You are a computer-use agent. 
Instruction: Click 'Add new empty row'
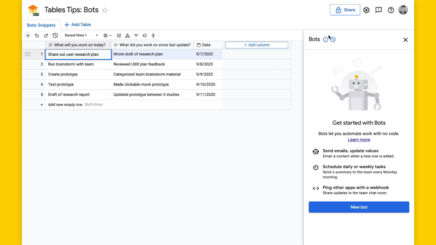[x=65, y=105]
